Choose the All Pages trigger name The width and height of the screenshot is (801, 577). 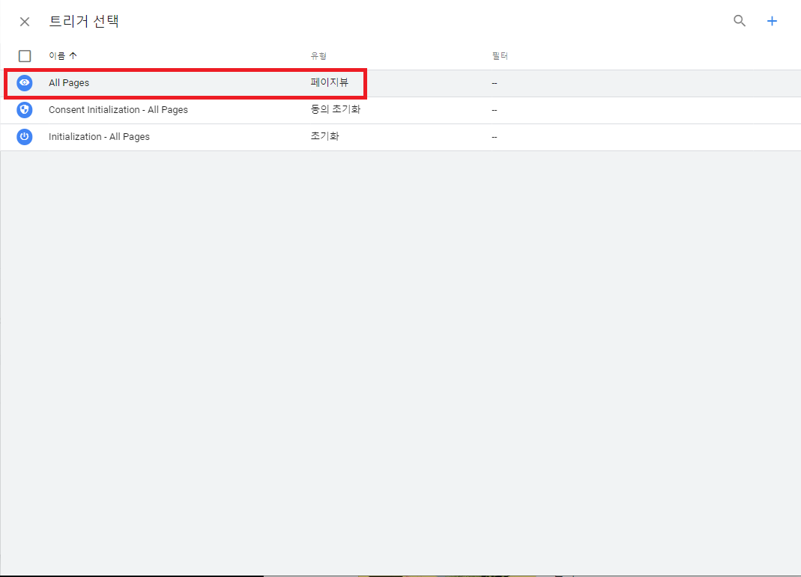coord(69,82)
